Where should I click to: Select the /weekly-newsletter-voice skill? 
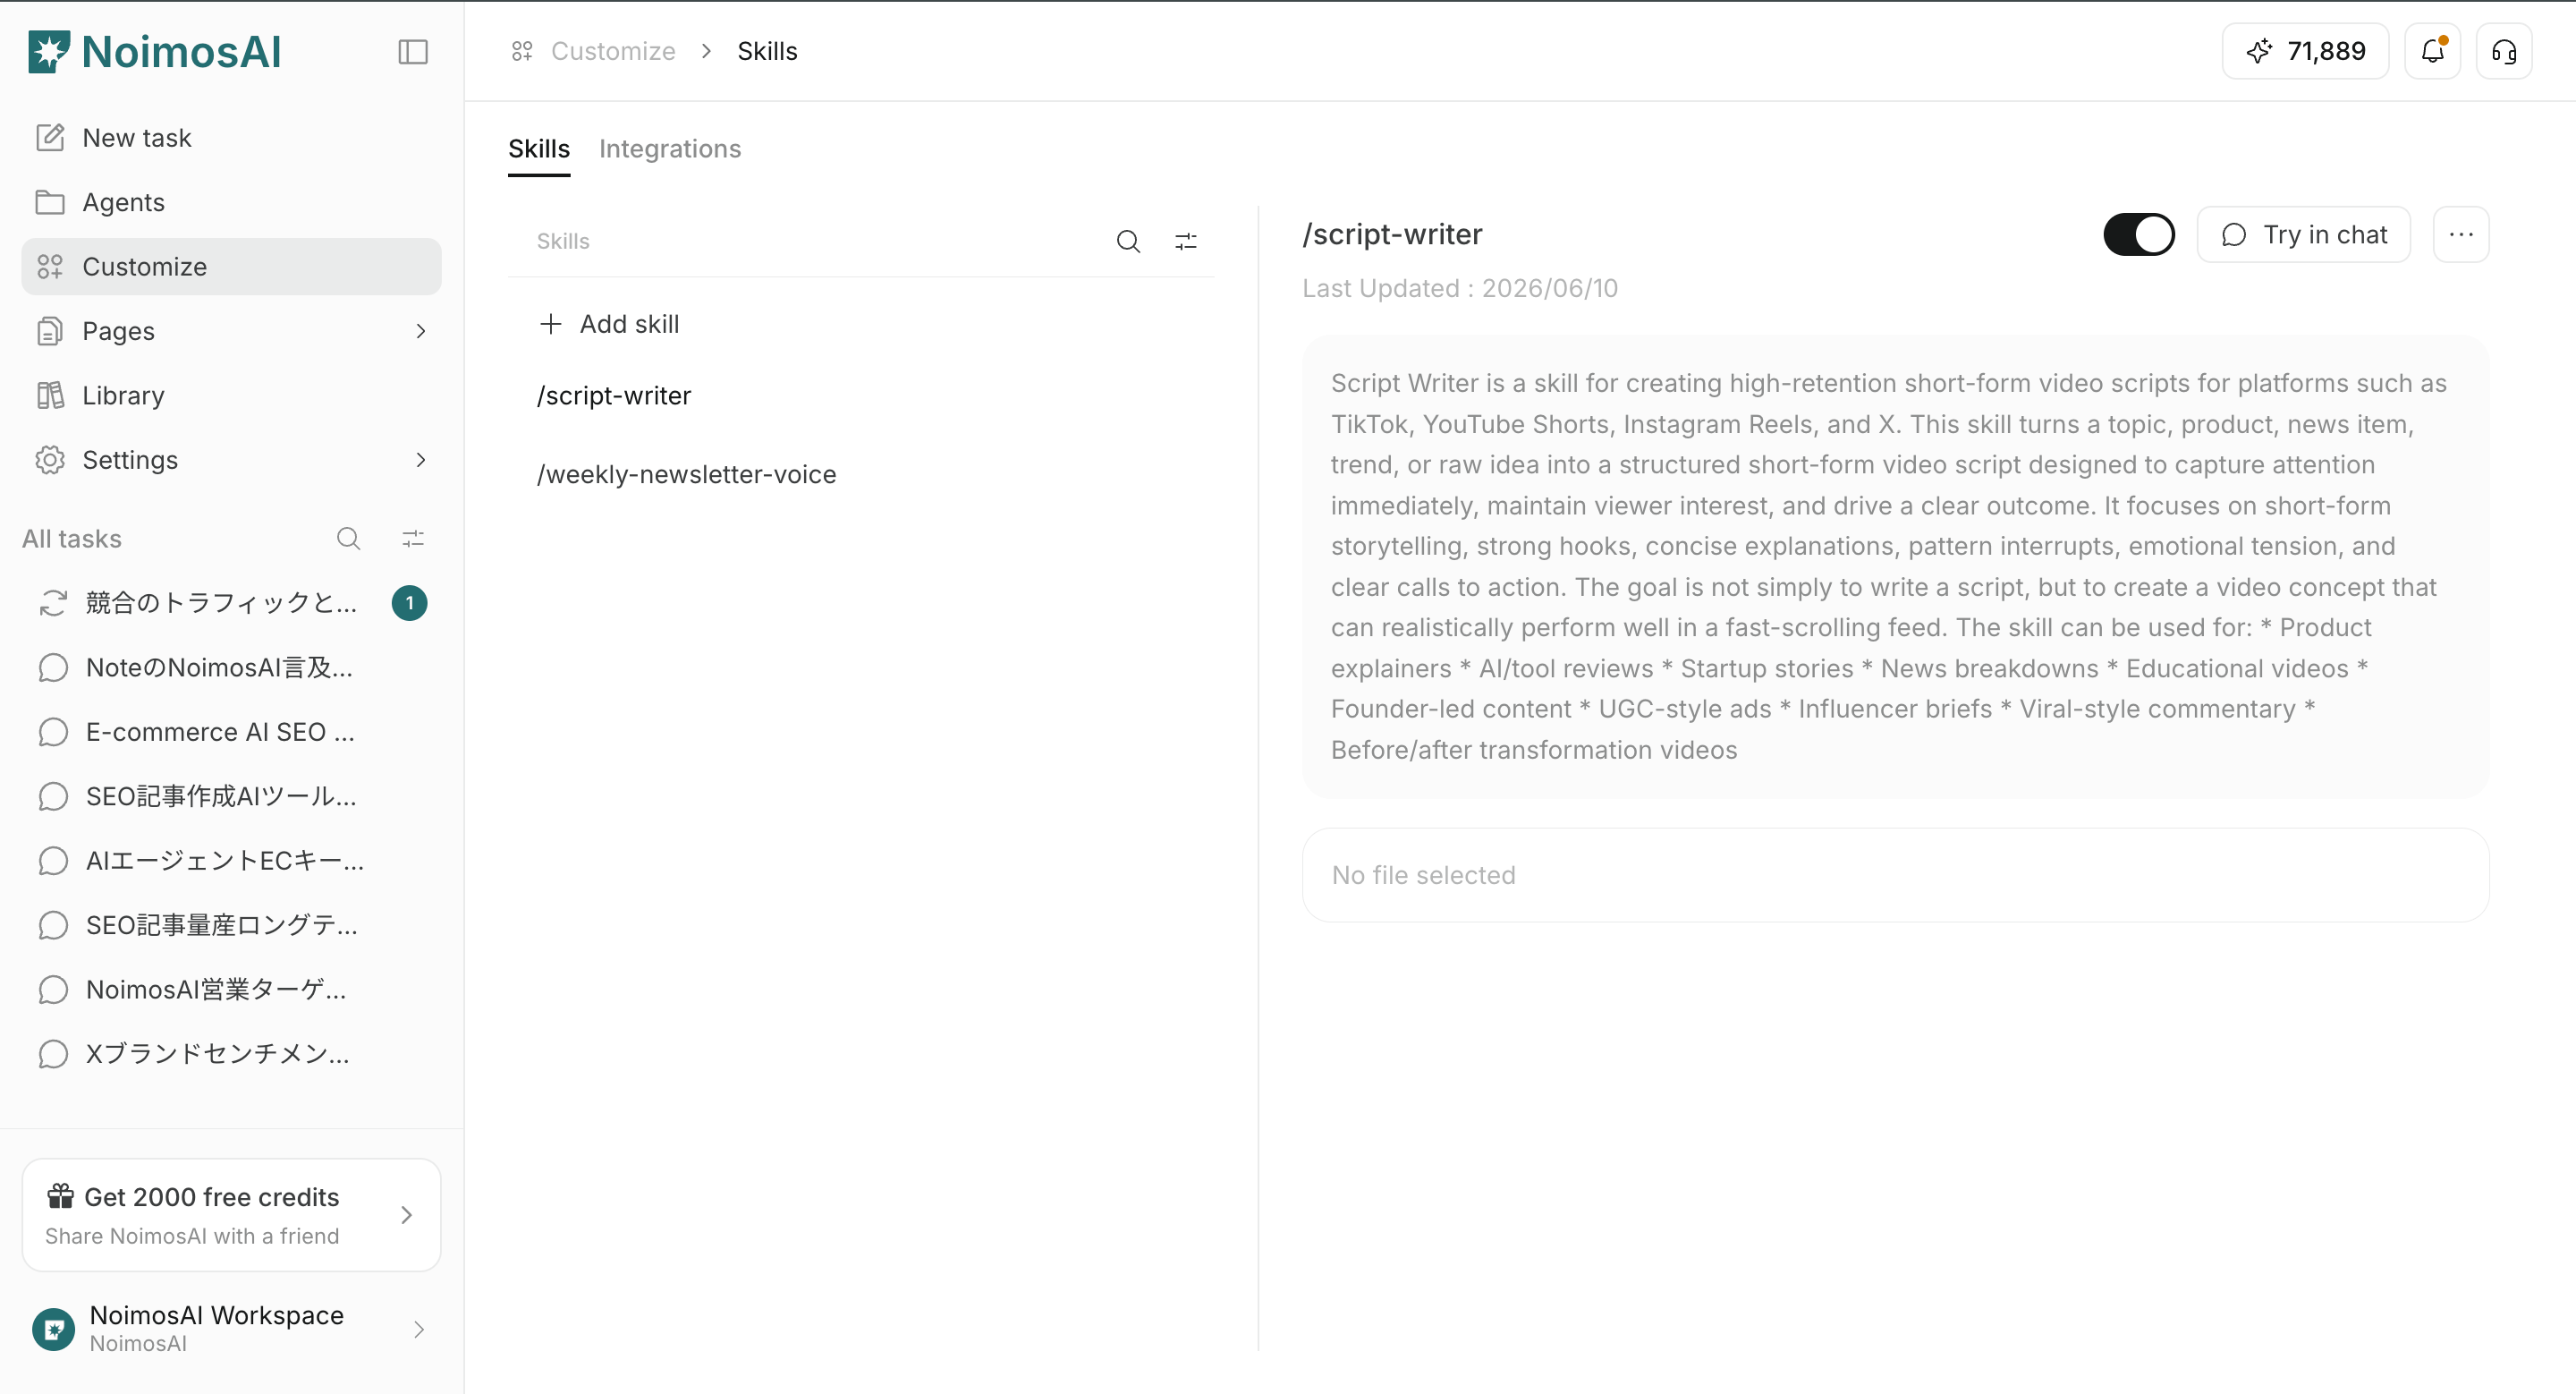(686, 474)
